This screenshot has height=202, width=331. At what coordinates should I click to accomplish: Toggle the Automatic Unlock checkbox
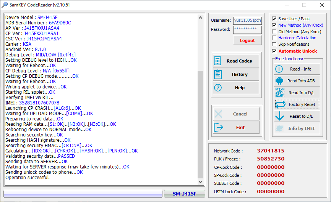point(274,51)
